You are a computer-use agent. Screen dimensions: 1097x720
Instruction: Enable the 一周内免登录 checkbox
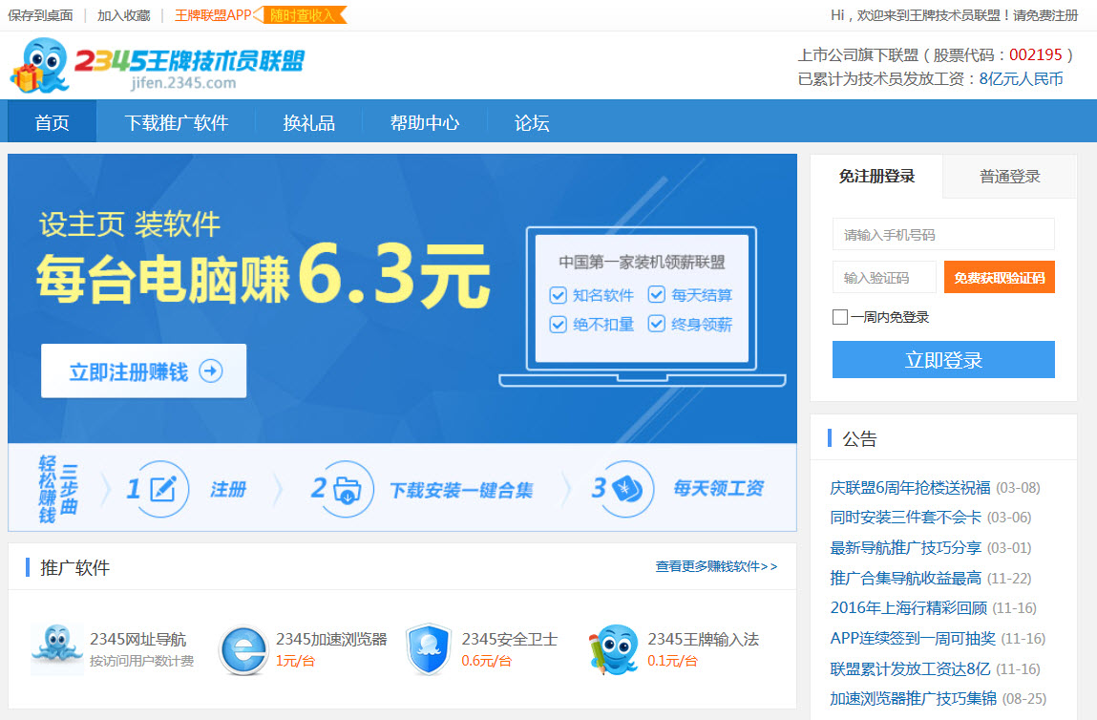840,317
